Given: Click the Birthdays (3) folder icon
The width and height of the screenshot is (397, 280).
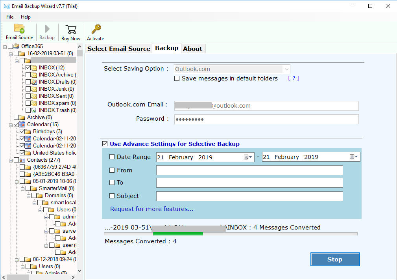Looking at the screenshot, I should (x=28, y=131).
